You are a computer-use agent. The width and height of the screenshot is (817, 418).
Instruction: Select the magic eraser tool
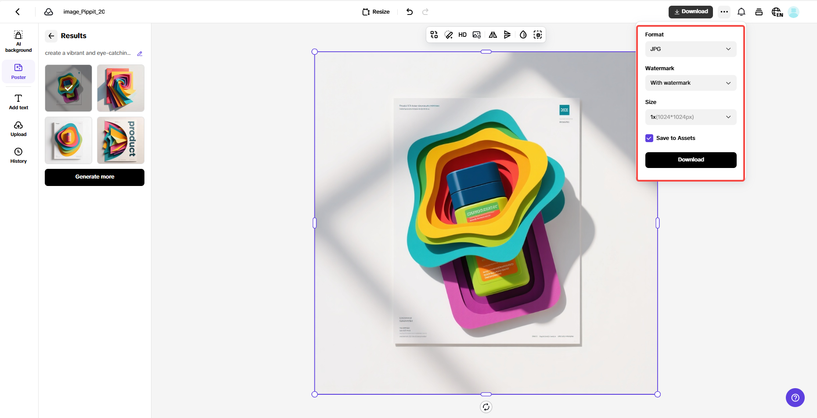pyautogui.click(x=448, y=35)
